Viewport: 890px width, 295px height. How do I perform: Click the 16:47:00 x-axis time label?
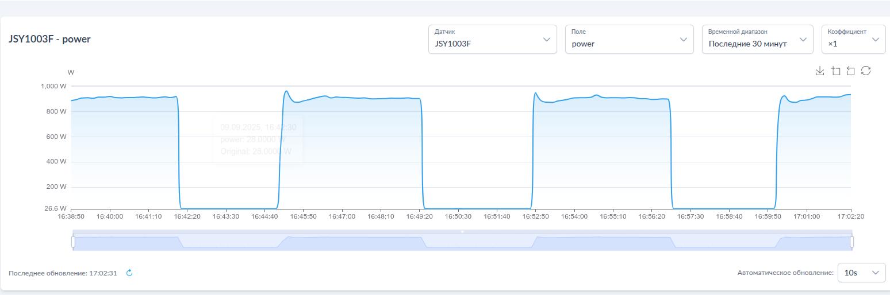342,216
